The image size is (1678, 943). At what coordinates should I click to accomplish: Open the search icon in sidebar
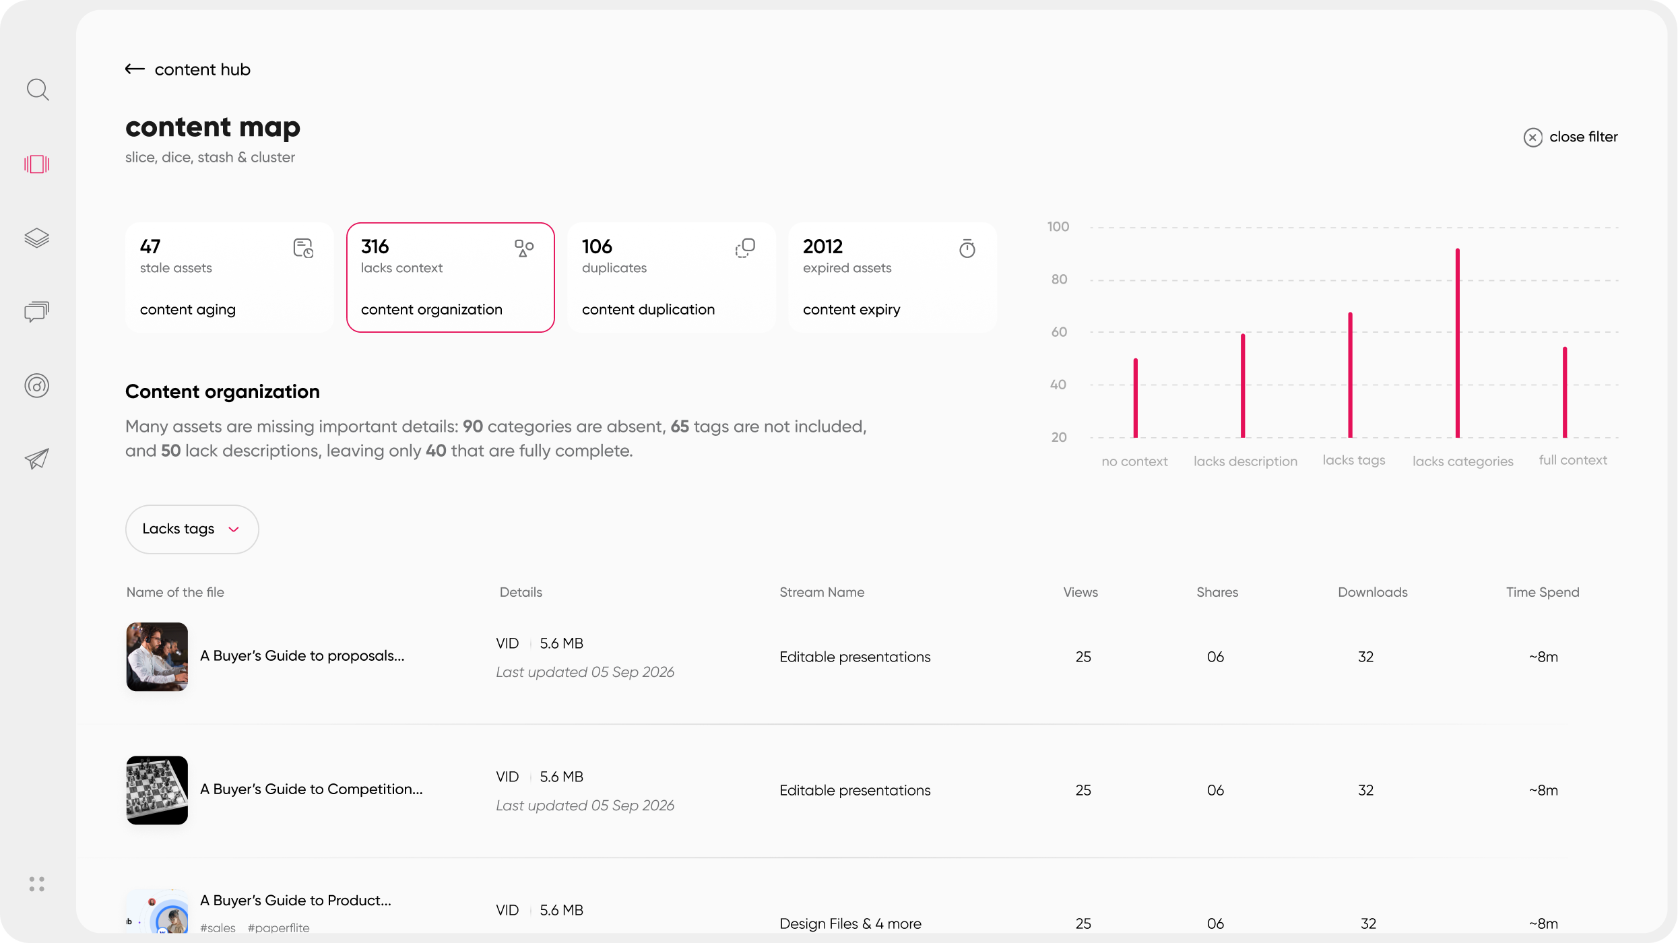click(x=38, y=90)
